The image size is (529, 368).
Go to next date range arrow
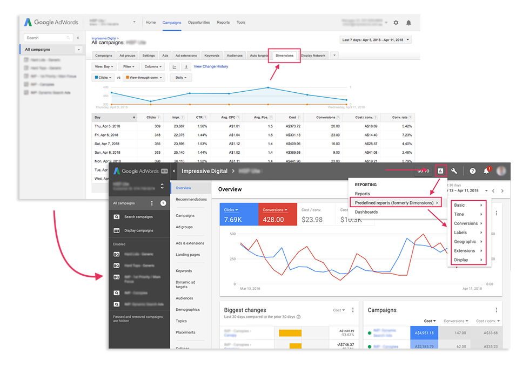503,190
